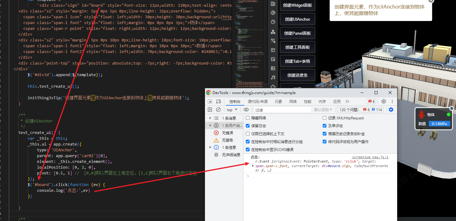
Task: Click the 创建进度条 button
Action: [297, 75]
